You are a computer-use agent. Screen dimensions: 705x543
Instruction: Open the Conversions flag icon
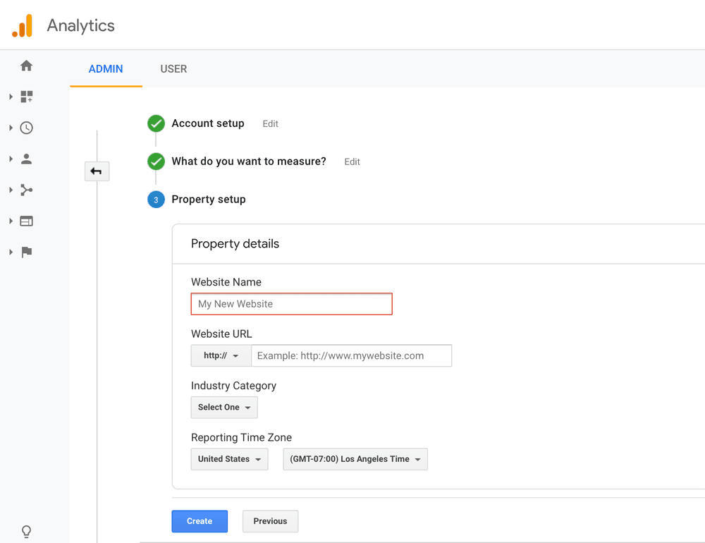(26, 252)
